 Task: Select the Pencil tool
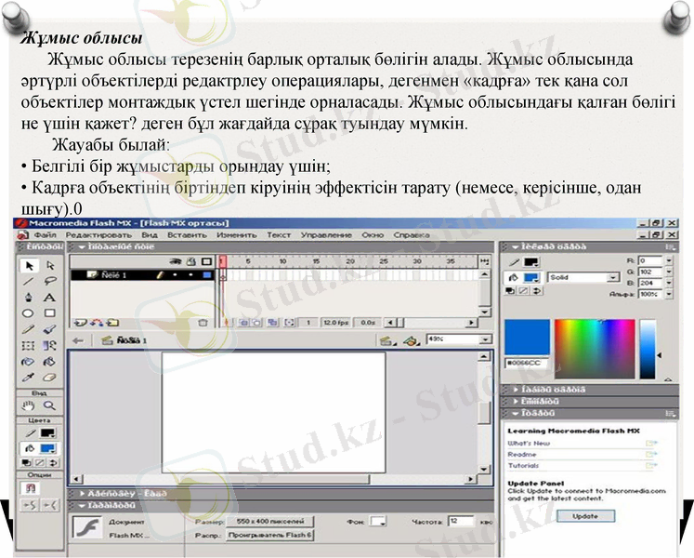point(28,329)
